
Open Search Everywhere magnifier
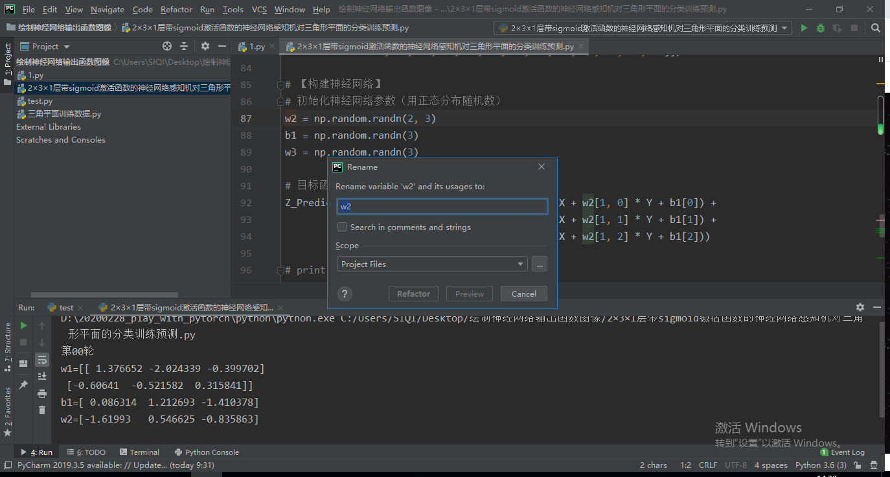point(875,29)
